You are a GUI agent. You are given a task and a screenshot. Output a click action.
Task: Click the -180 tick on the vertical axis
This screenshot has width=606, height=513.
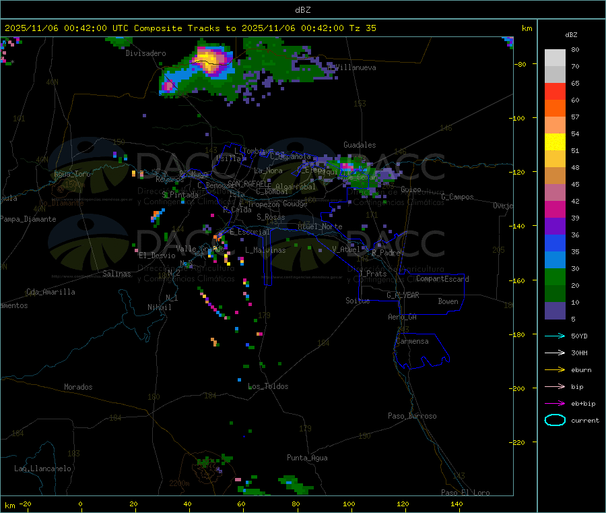(518, 334)
